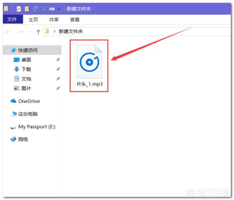Go forward with the right arrow button
This screenshot has width=234, height=200.
(x=20, y=31)
